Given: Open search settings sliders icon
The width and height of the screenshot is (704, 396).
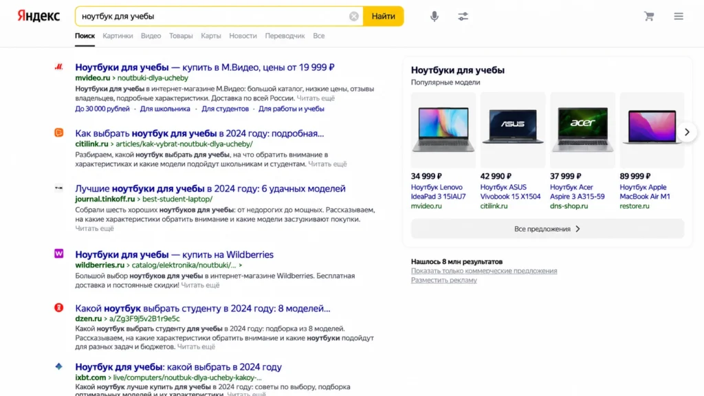Looking at the screenshot, I should pos(463,16).
